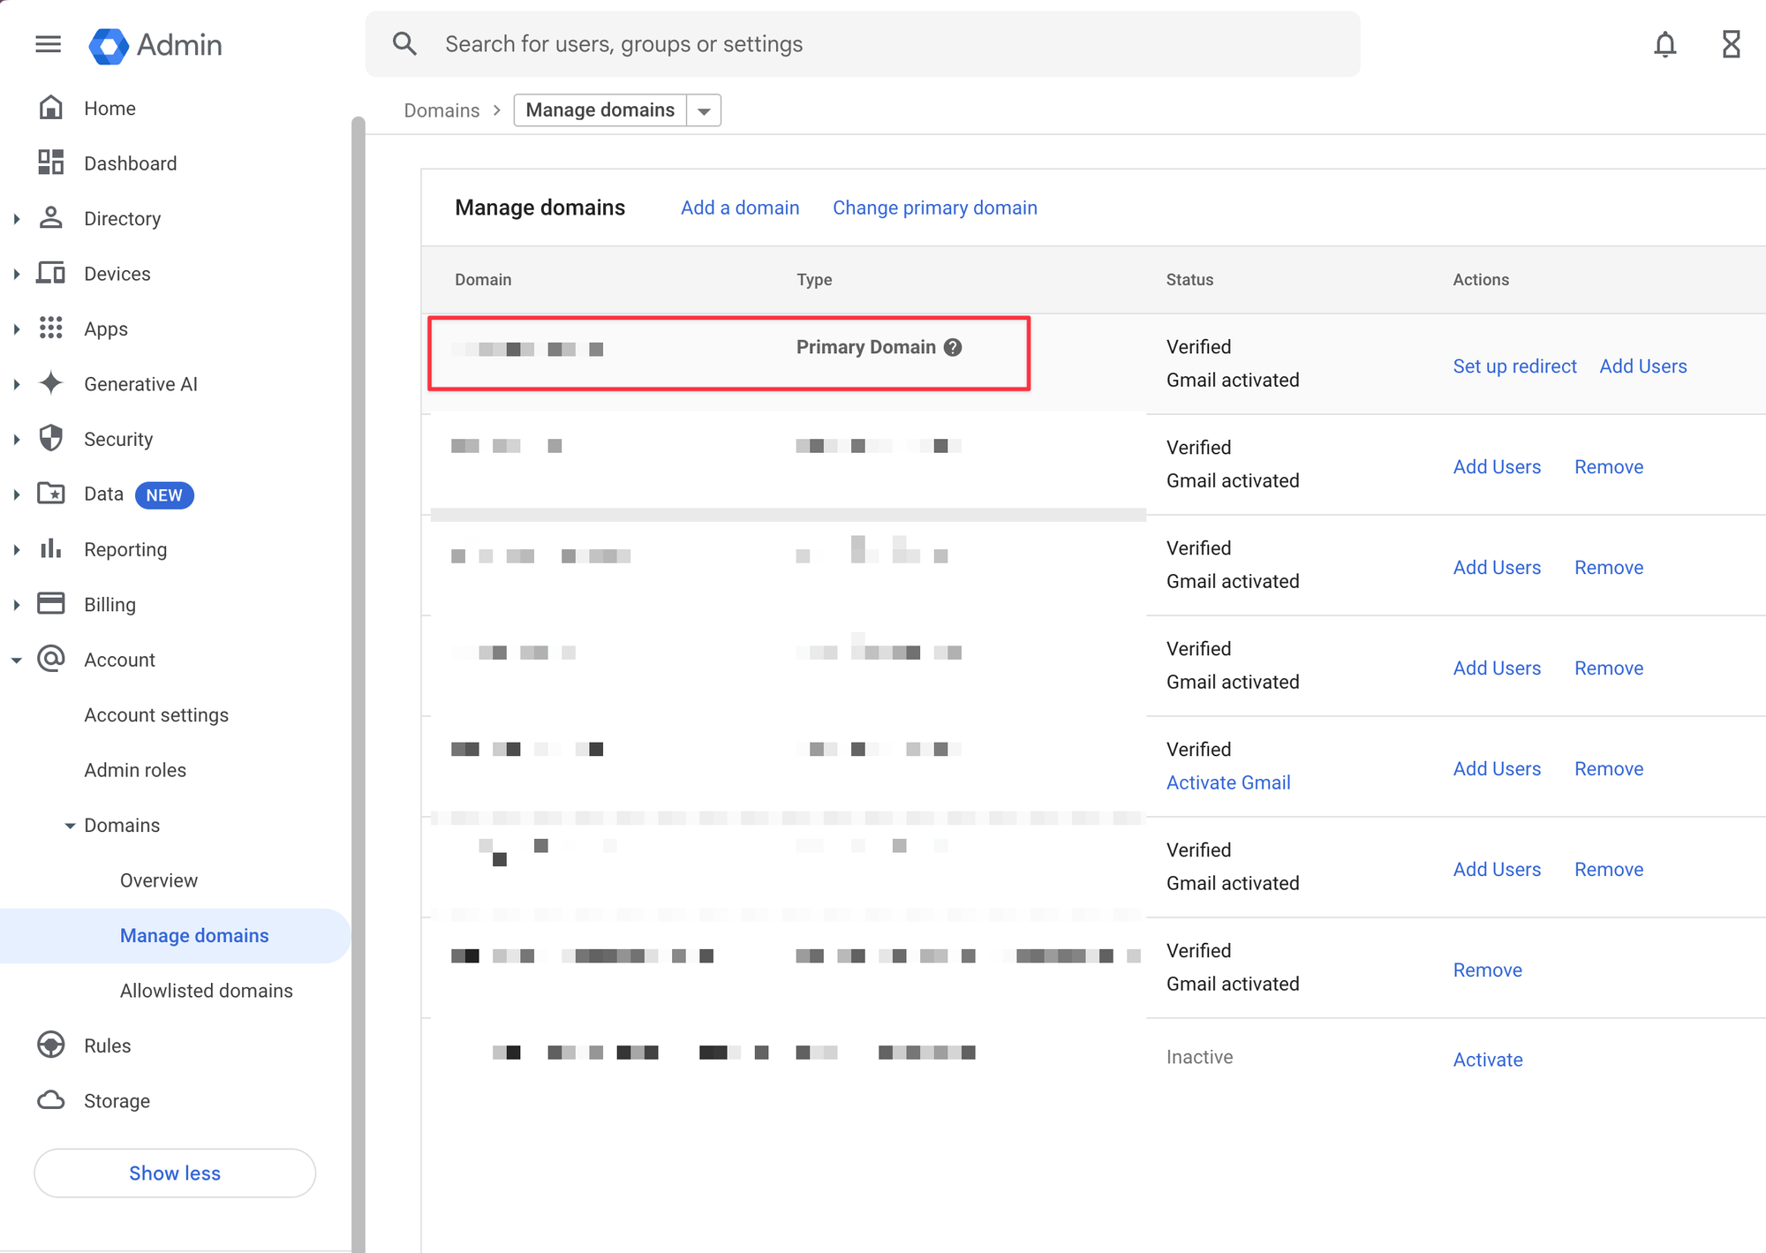Image resolution: width=1766 pixels, height=1253 pixels.
Task: Open Domains Overview menu item
Action: click(x=159, y=880)
